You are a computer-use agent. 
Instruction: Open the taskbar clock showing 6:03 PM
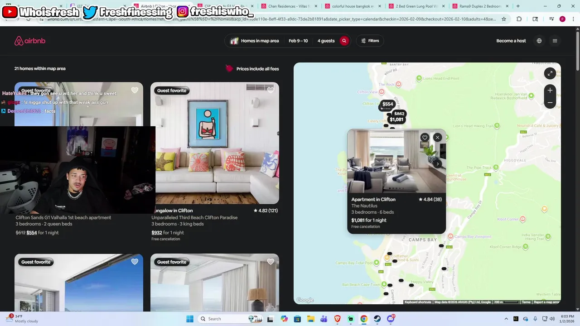(x=567, y=319)
